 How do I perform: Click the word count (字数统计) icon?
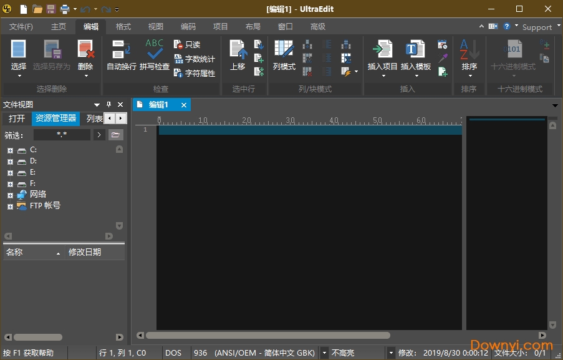pyautogui.click(x=178, y=59)
